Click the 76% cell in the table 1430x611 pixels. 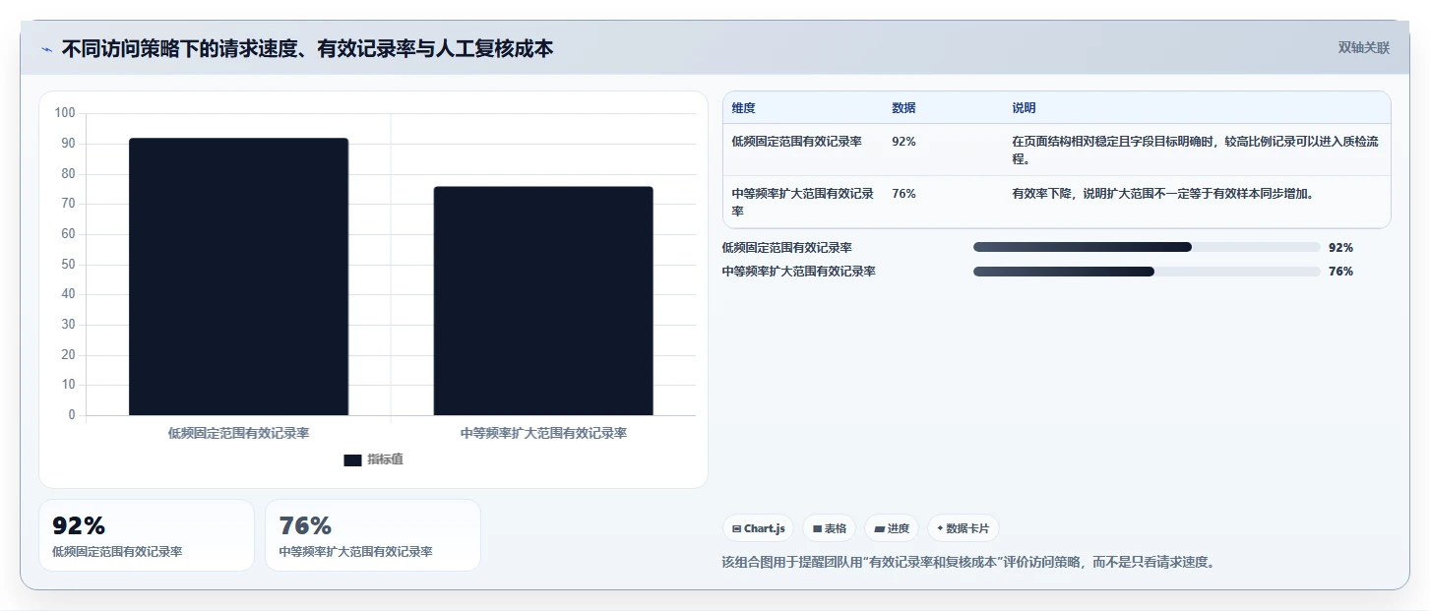(903, 194)
